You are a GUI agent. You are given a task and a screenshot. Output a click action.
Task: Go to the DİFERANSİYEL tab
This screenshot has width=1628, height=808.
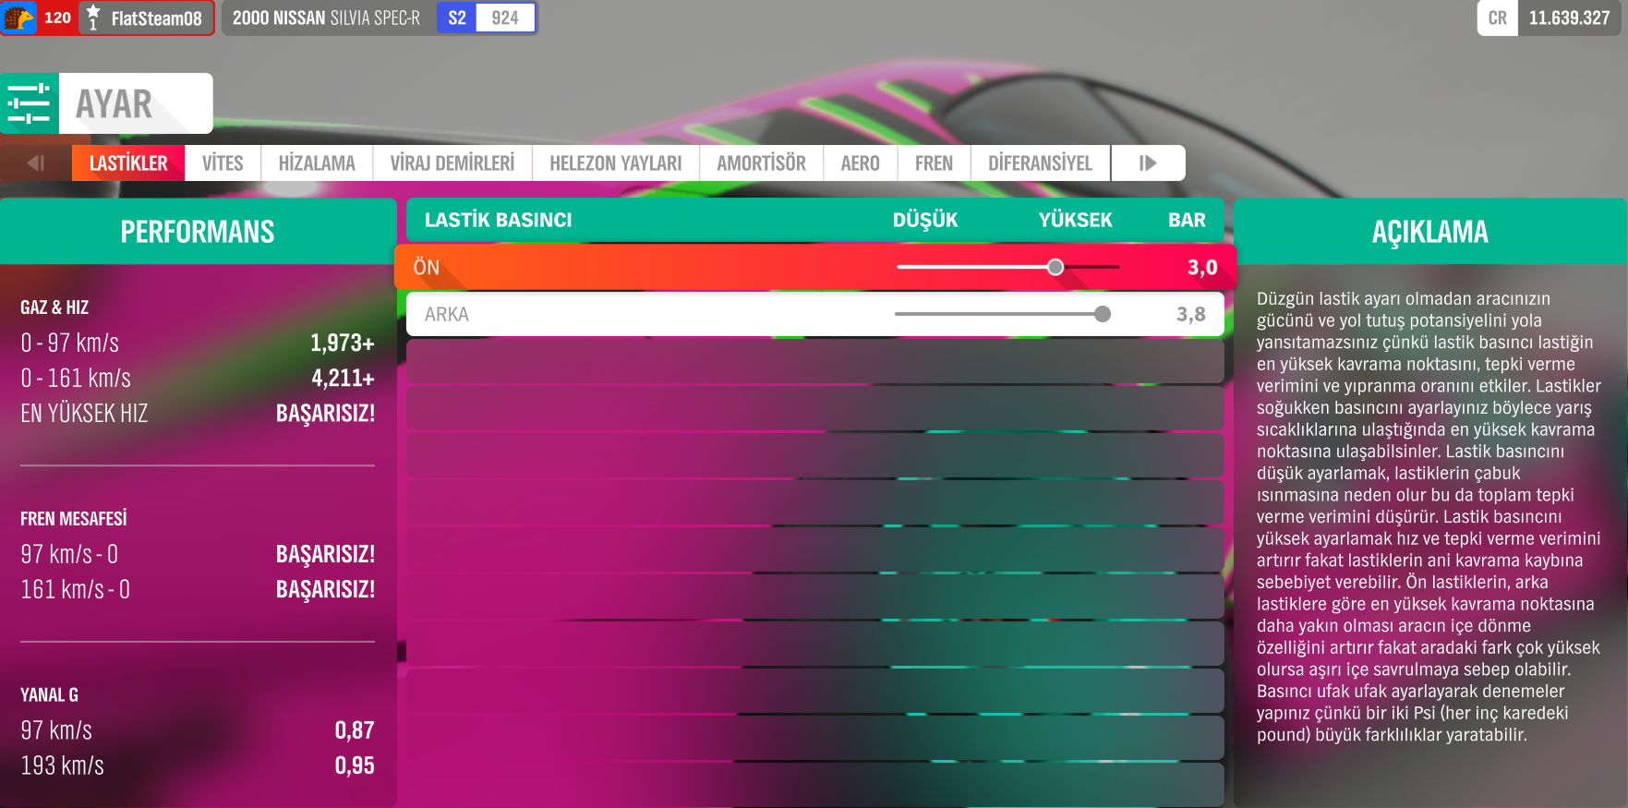(x=1041, y=163)
